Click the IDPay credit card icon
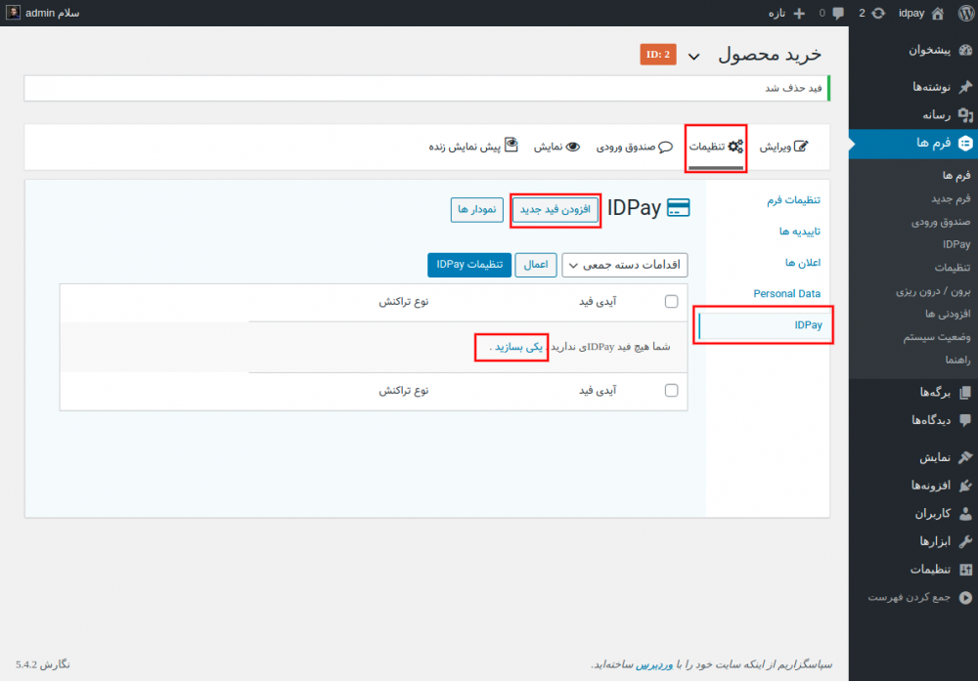Screen dimensions: 978x681 (679, 208)
